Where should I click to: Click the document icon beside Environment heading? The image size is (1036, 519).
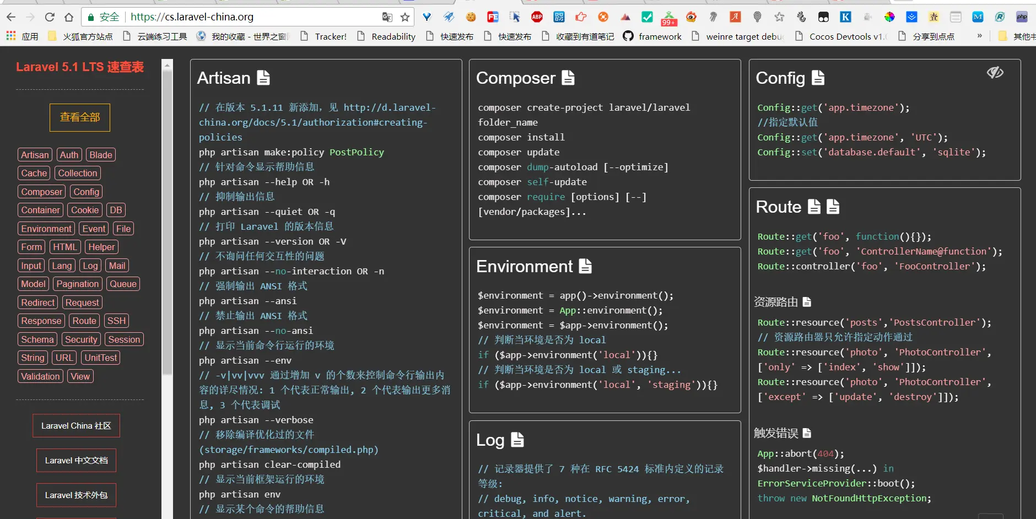[585, 266]
